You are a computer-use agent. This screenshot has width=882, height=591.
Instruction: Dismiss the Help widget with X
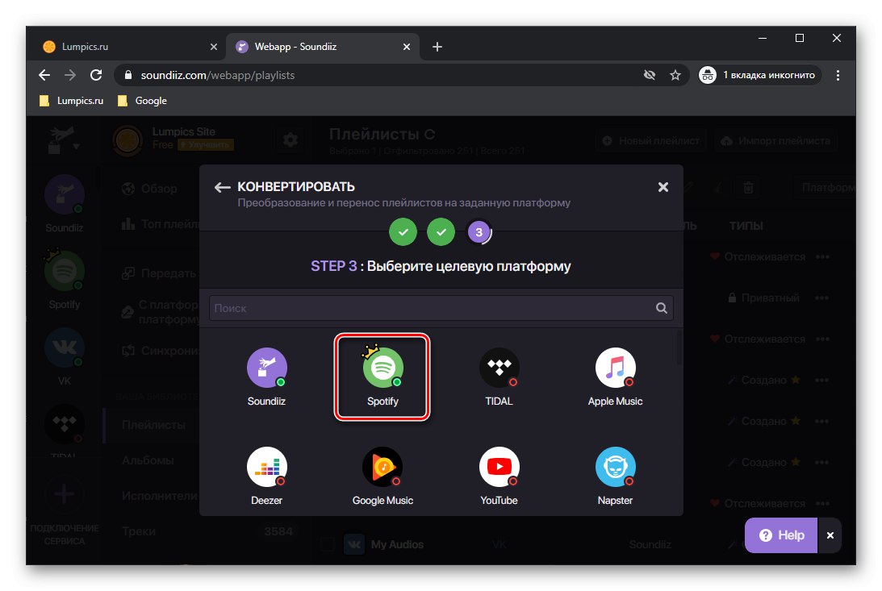click(x=830, y=535)
